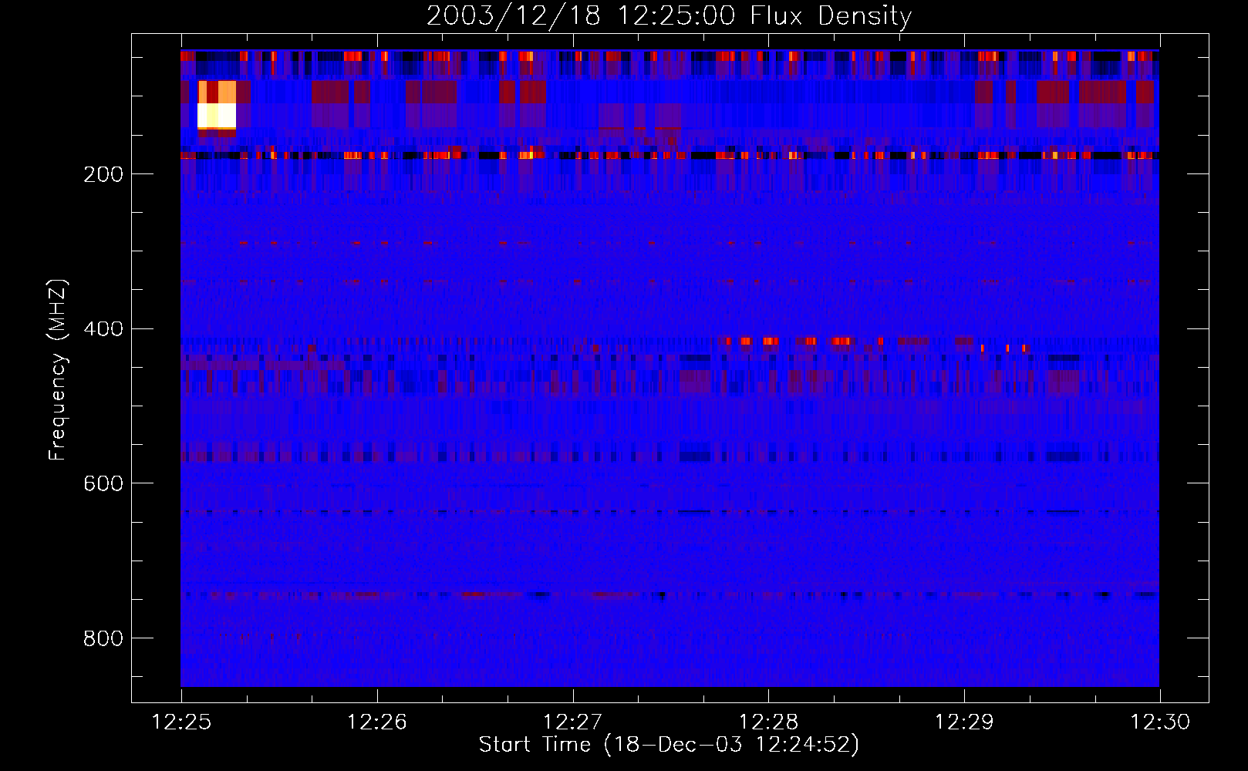Screen dimensions: 1248x771
Task: Click the 600 frequency tick label
Action: pyautogui.click(x=103, y=483)
